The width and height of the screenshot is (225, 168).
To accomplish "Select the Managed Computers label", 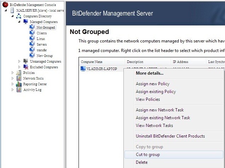I will click(44, 22).
